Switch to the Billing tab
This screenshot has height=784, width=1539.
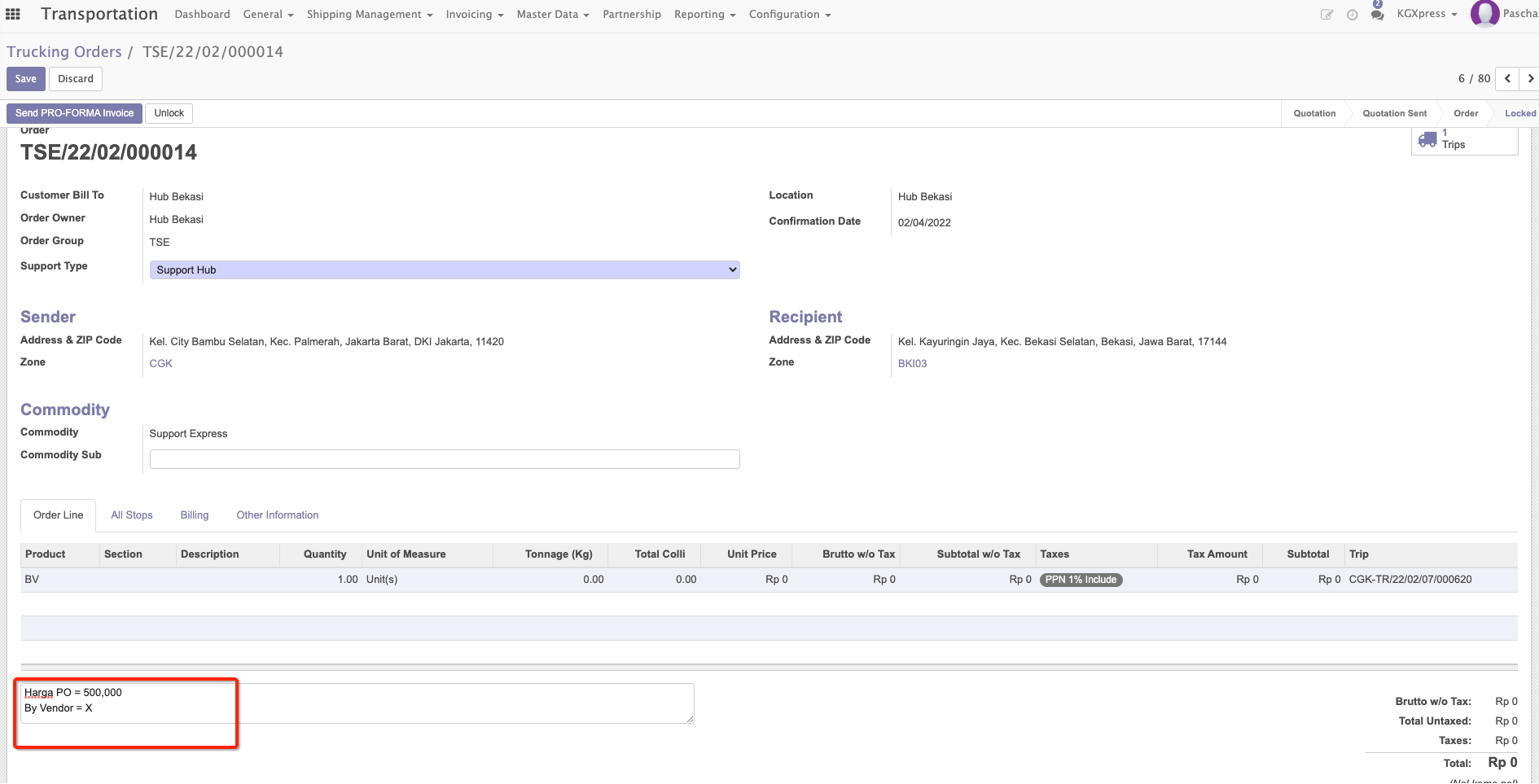click(x=195, y=515)
